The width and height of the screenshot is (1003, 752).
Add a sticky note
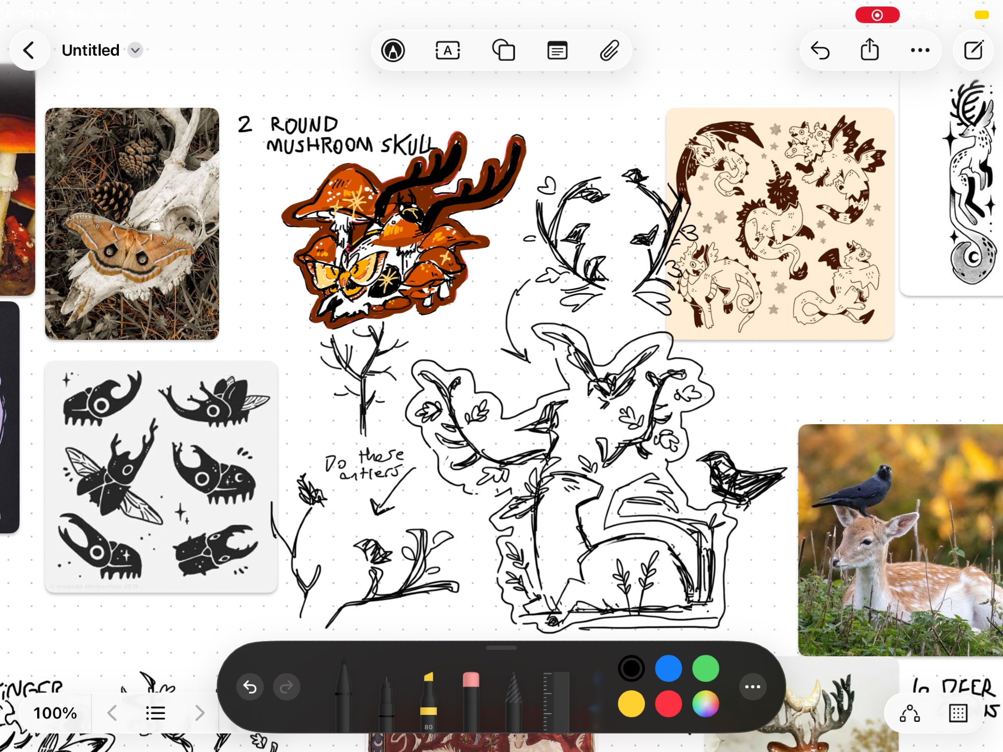[557, 51]
